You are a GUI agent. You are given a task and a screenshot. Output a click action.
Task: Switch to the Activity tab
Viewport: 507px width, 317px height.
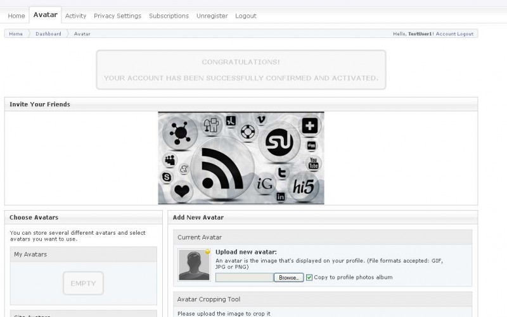pyautogui.click(x=75, y=16)
